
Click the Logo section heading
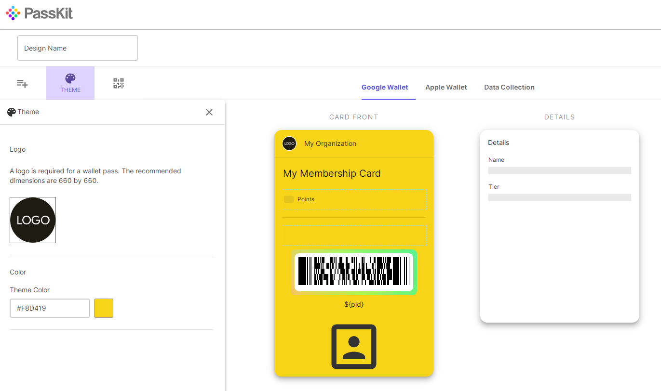click(x=18, y=149)
